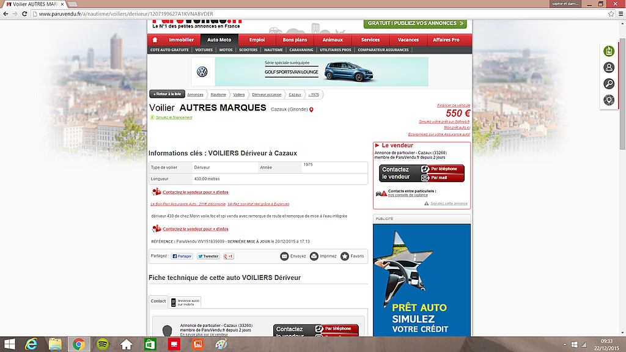Screen dimensions: 626x352
Task: Click the Google +1 button
Action: click(x=229, y=256)
